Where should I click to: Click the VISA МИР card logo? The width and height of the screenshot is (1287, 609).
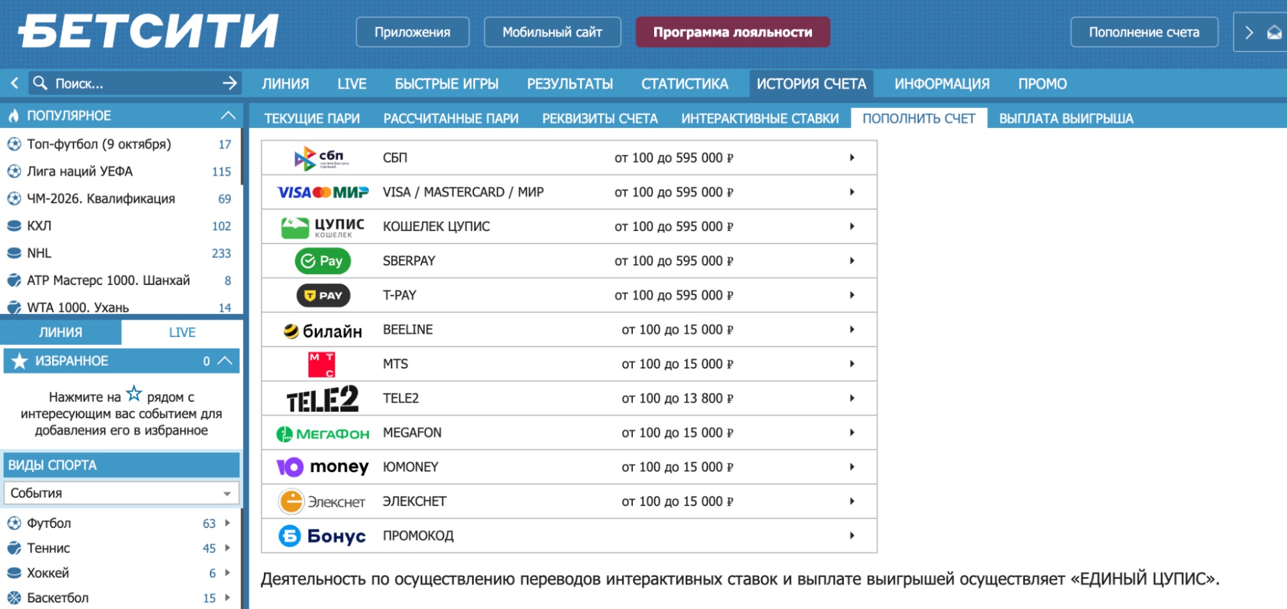pos(323,192)
